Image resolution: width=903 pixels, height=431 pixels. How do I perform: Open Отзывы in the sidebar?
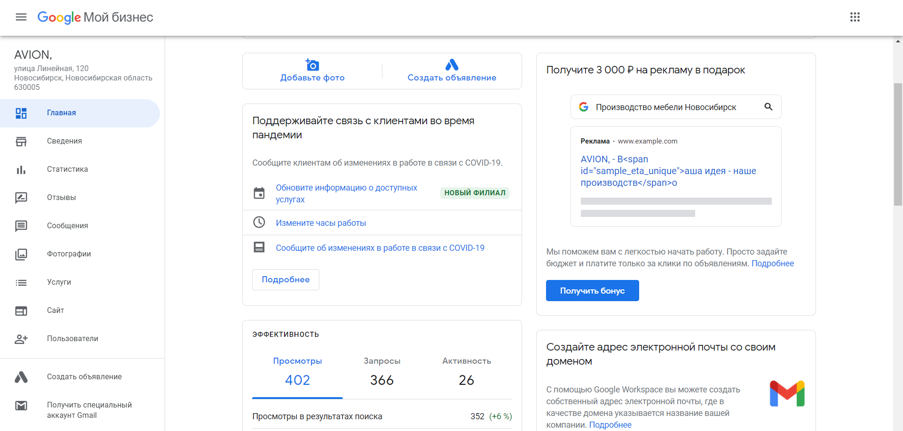pyautogui.click(x=80, y=198)
